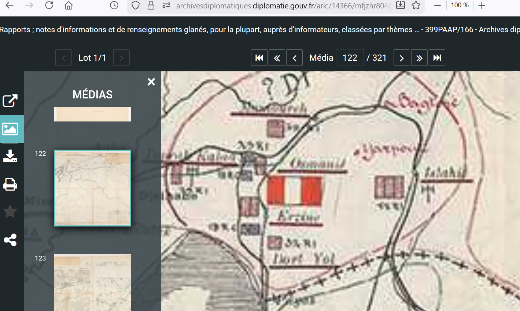Select thumbnail 123 in Médias list

click(x=93, y=282)
